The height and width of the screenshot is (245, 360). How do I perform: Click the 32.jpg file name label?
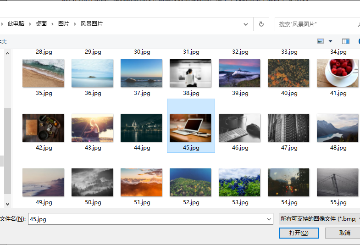pyautogui.click(x=240, y=52)
